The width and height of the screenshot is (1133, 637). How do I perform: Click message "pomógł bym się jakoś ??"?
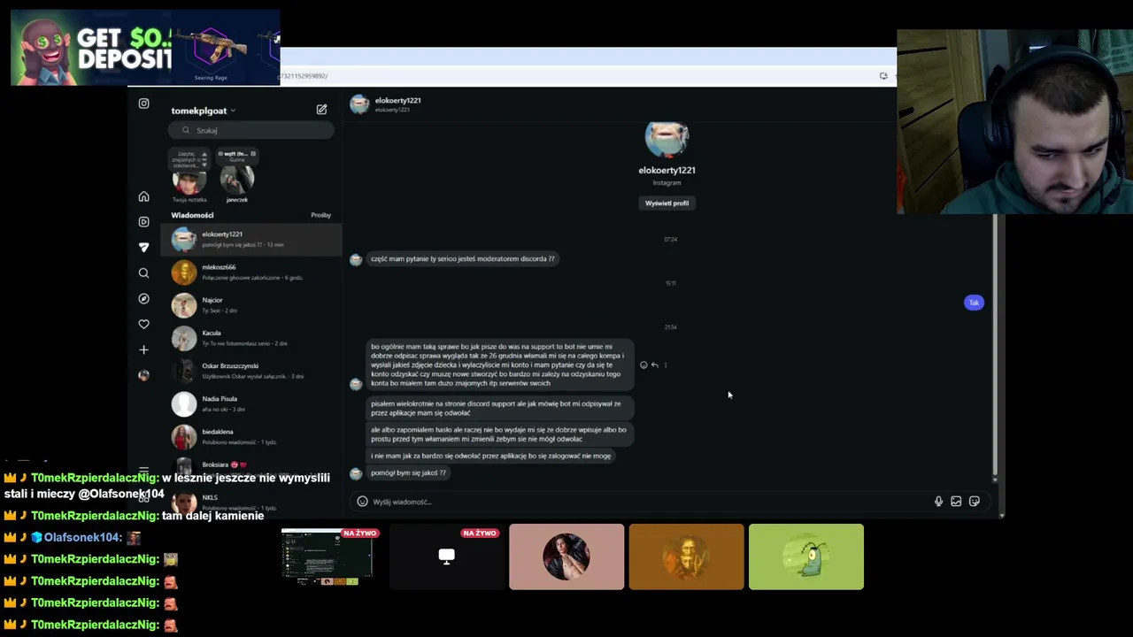tap(408, 473)
